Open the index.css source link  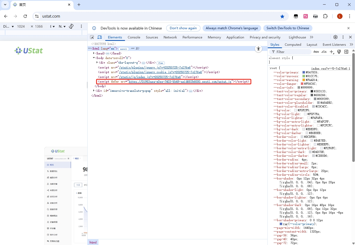pyautogui.click(x=331, y=68)
